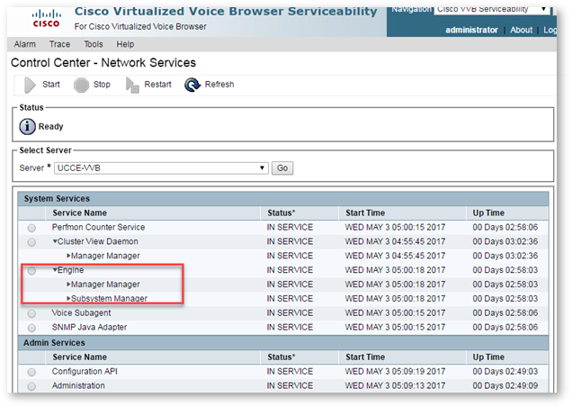Click the System Services section header
This screenshot has width=572, height=407.
click(283, 199)
